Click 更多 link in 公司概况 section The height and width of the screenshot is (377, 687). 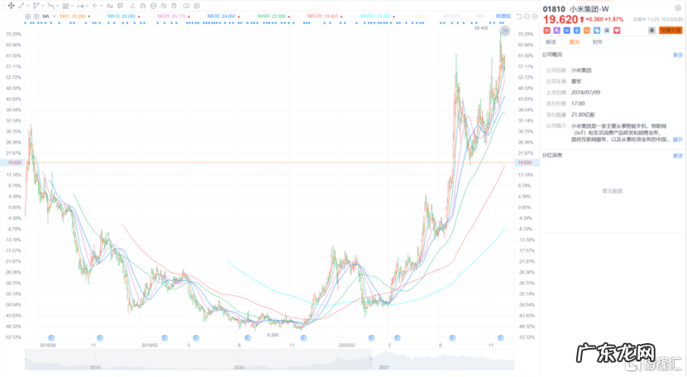(678, 55)
